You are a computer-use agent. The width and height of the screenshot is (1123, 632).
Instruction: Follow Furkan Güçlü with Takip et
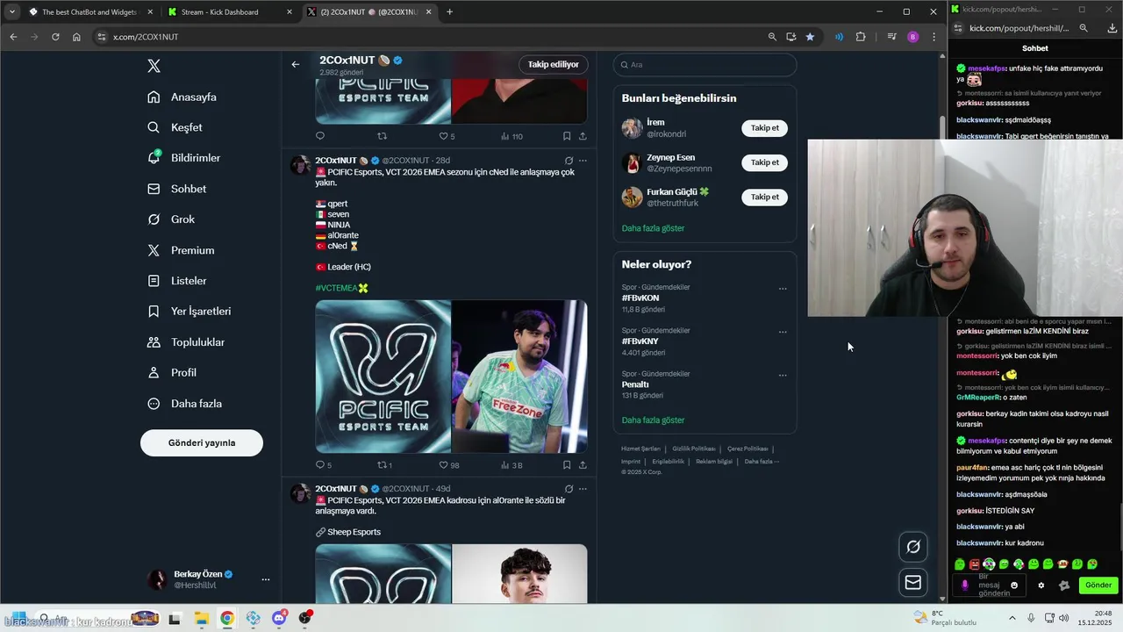pyautogui.click(x=764, y=197)
